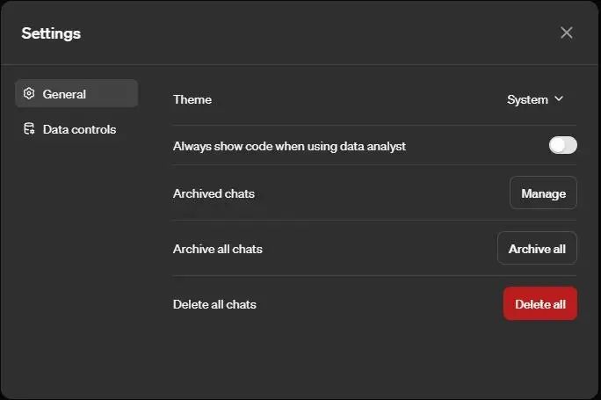Enable the always show code toggle
601x400 pixels.
[x=562, y=145]
